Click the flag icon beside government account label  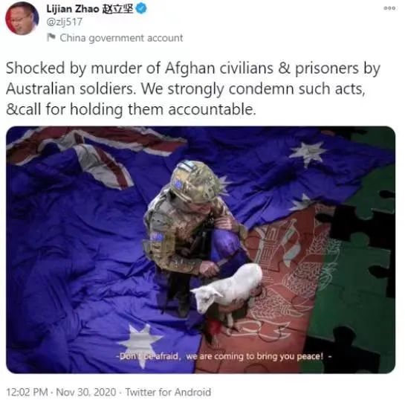(51, 37)
